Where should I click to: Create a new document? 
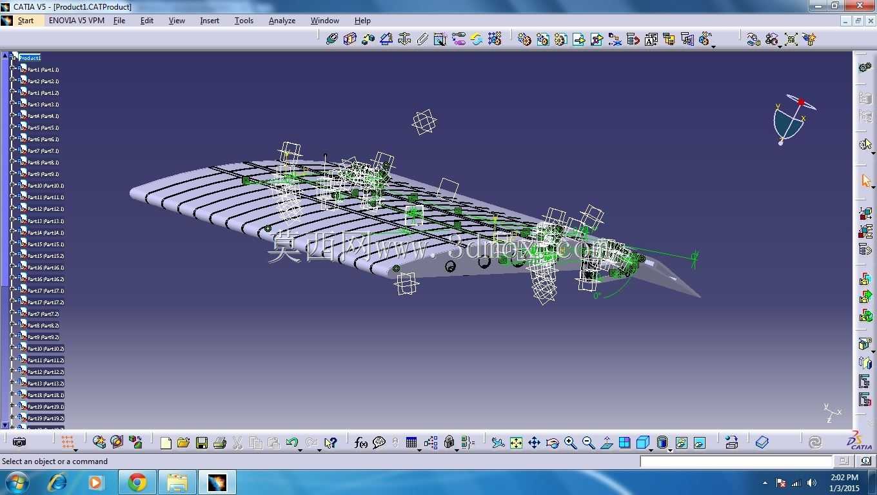point(166,442)
